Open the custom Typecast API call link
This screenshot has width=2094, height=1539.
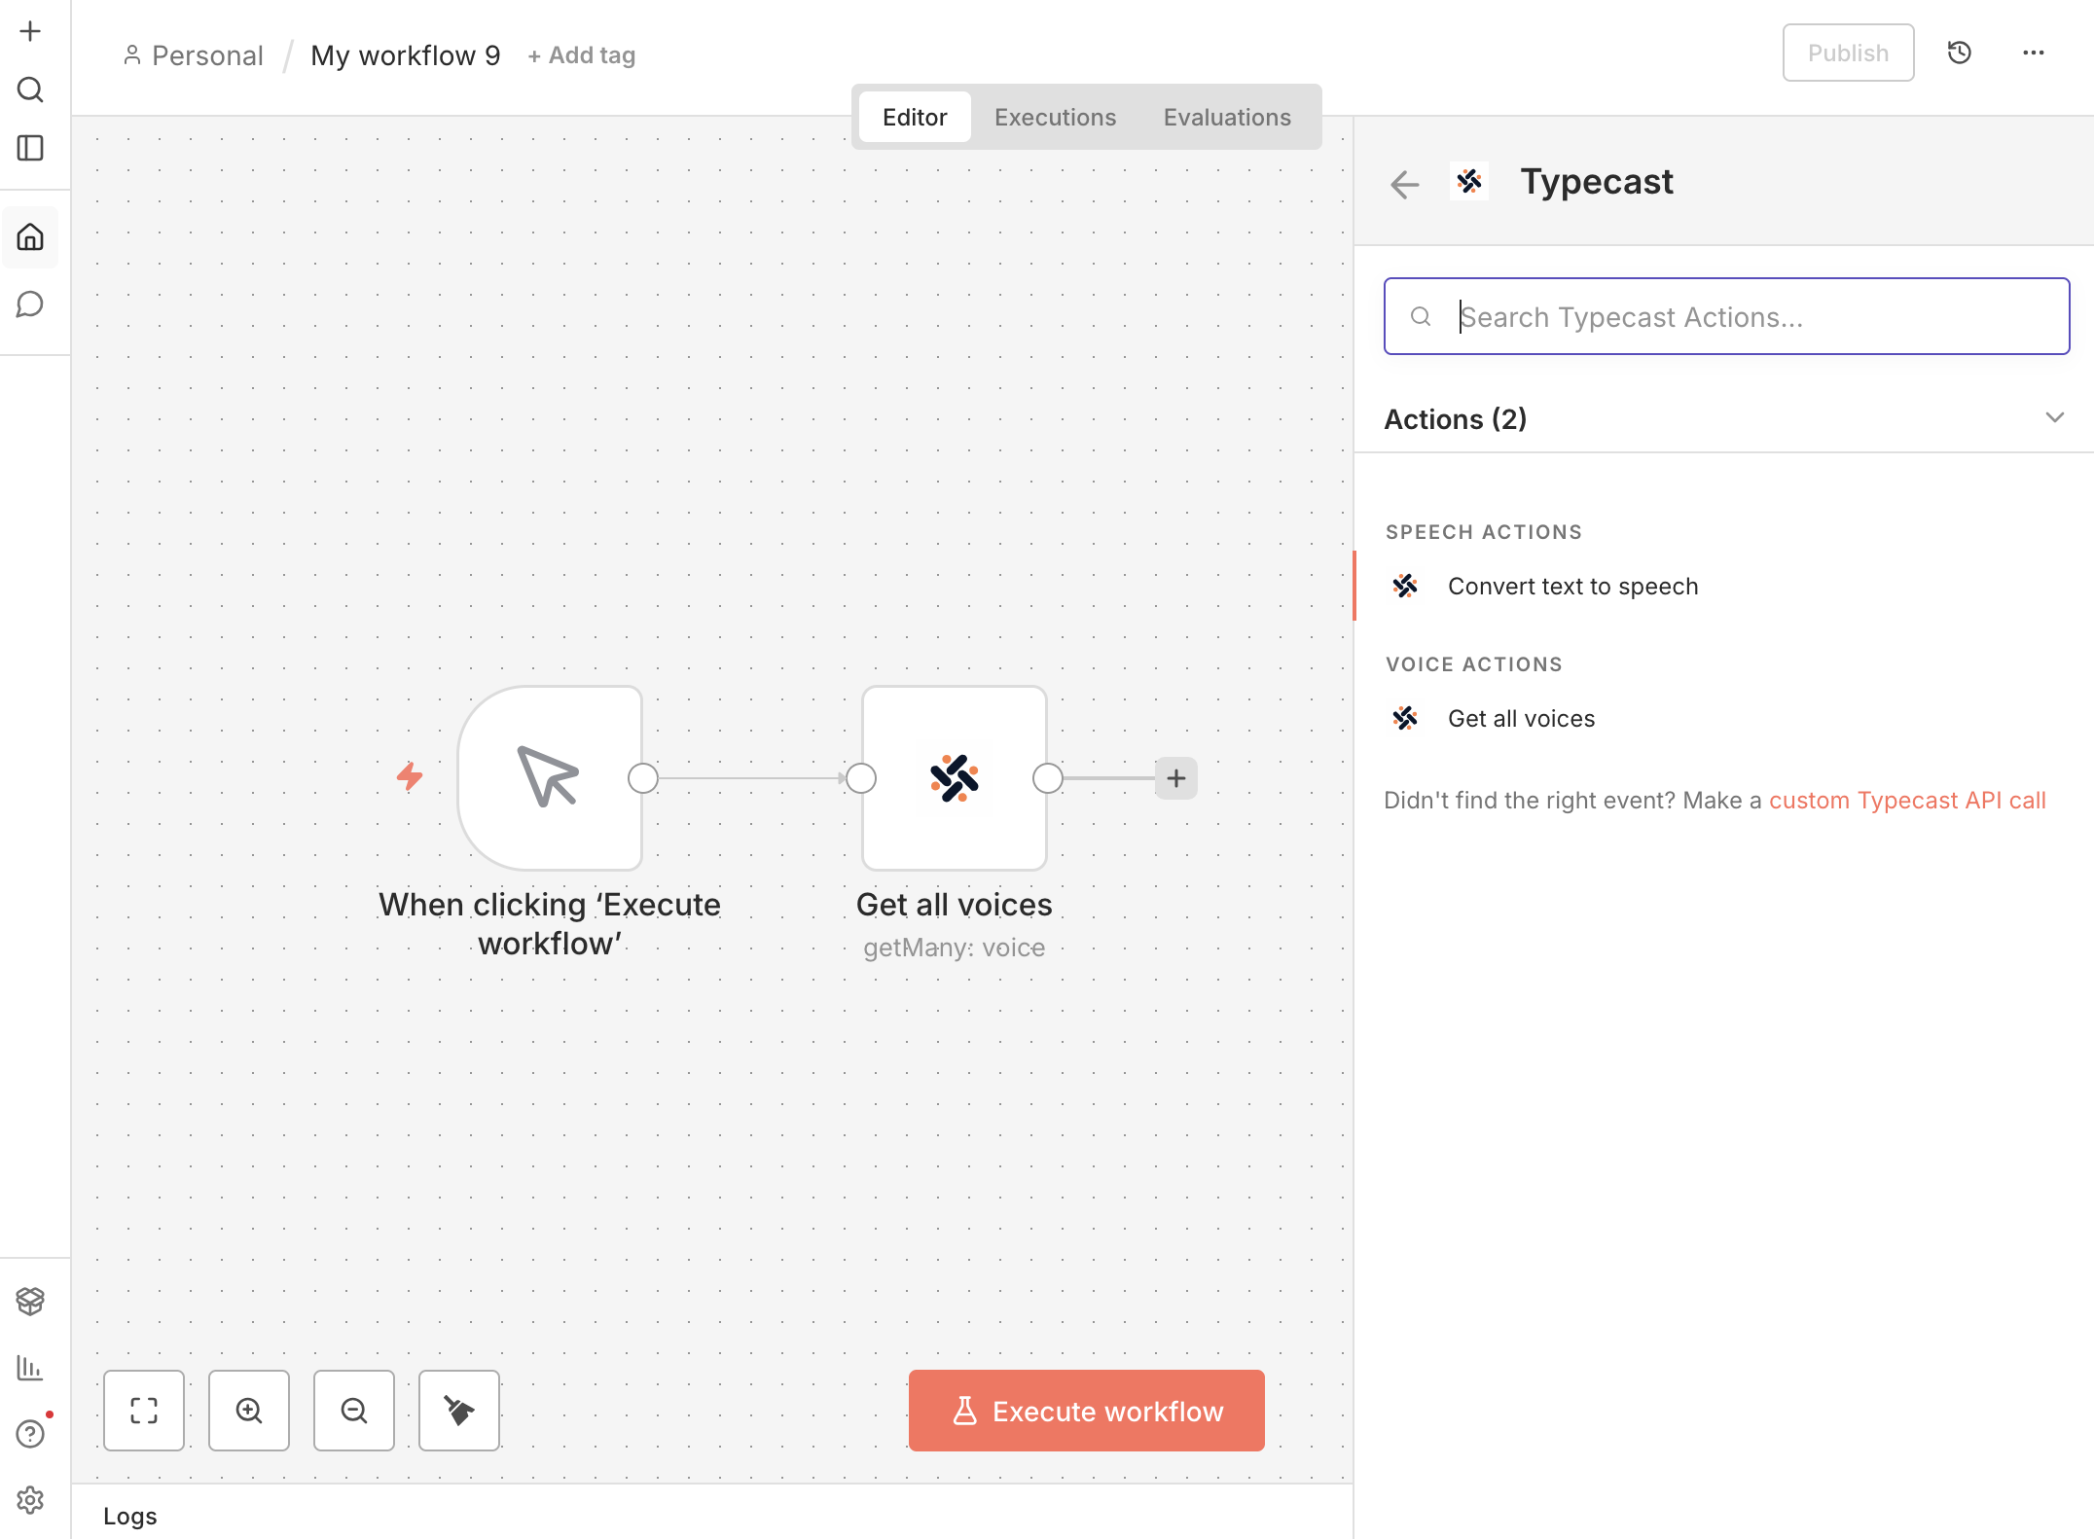click(x=1908, y=800)
